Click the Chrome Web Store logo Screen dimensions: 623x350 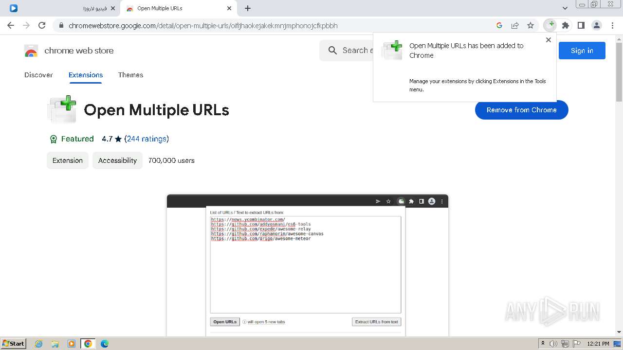click(31, 51)
